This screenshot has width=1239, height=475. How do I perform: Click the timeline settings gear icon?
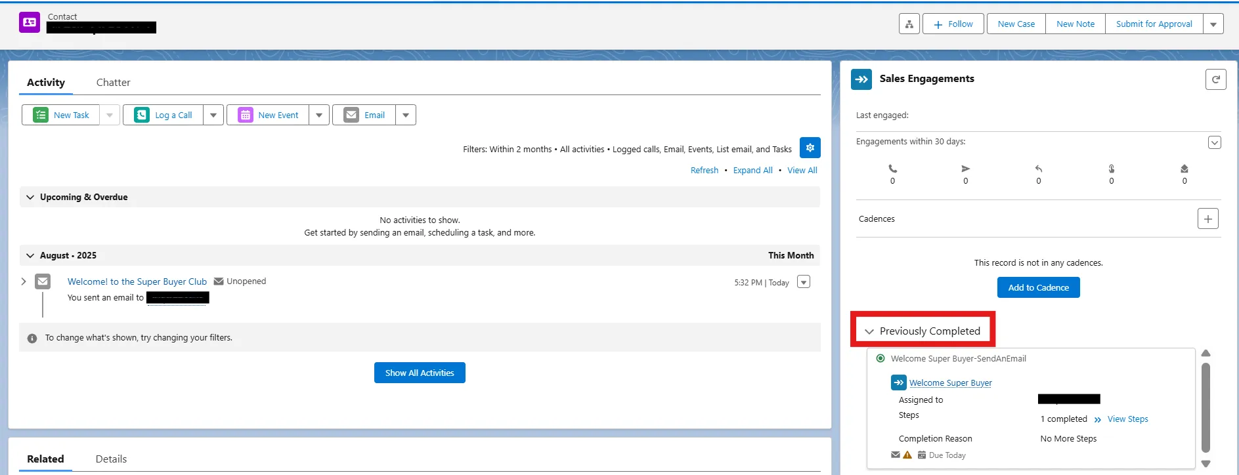810,148
